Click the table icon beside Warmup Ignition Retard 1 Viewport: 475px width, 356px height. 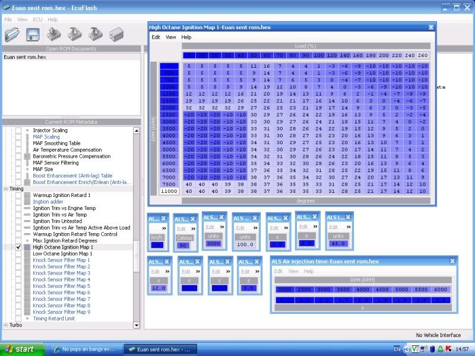tap(27, 195)
